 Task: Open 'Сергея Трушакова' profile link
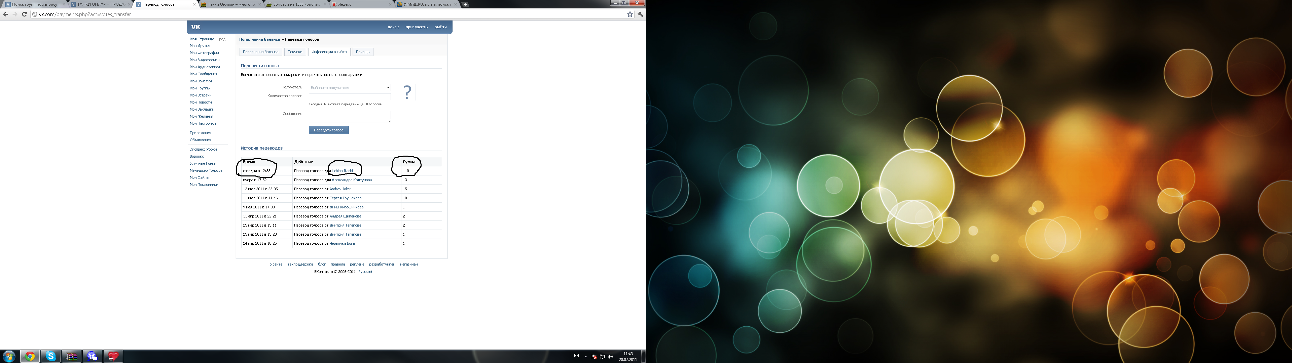pyautogui.click(x=345, y=198)
